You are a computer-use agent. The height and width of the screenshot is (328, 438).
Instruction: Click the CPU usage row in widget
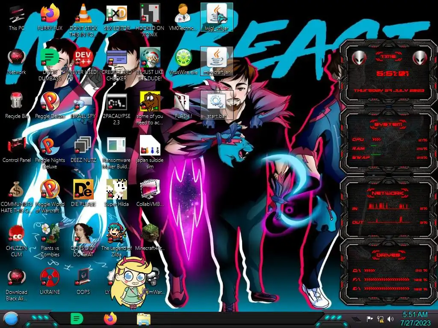(390, 140)
